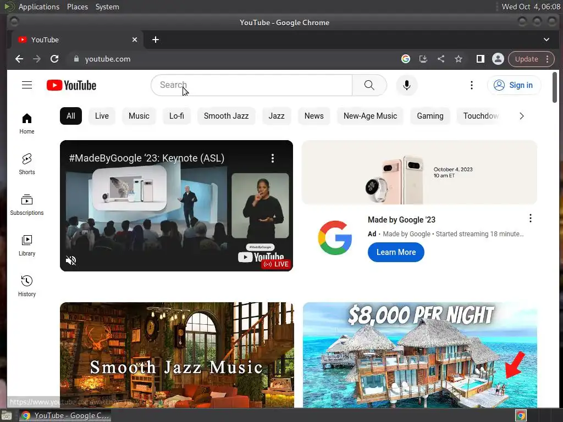Select the YouTube browser tab
Screen dimensions: 563x422
coord(77,40)
